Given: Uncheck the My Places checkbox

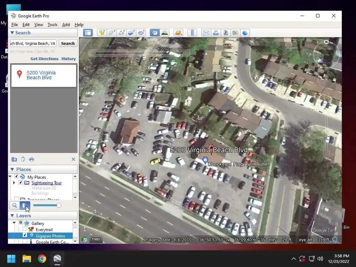Looking at the screenshot, I should [x=16, y=176].
